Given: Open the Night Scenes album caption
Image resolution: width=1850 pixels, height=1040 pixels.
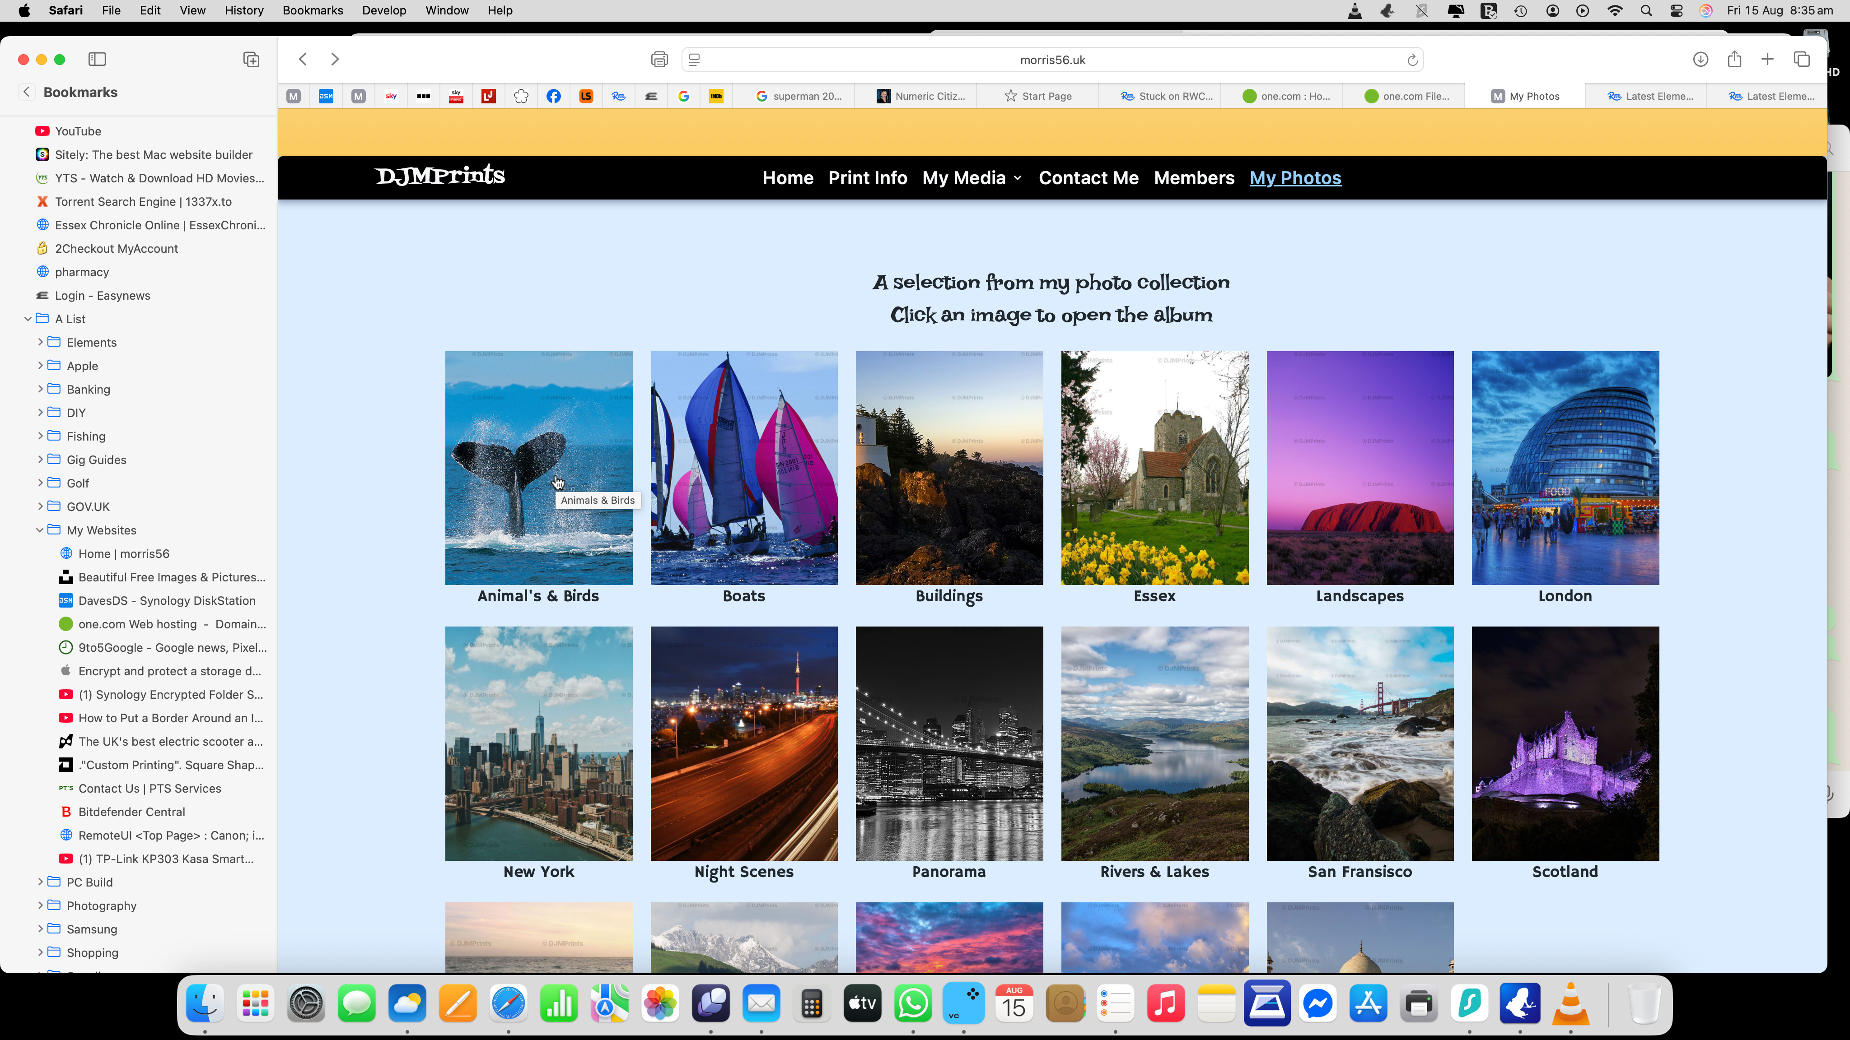Looking at the screenshot, I should [744, 872].
